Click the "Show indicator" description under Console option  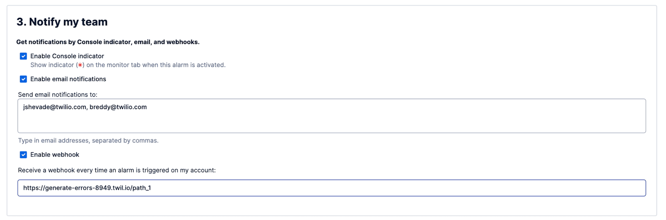point(52,65)
